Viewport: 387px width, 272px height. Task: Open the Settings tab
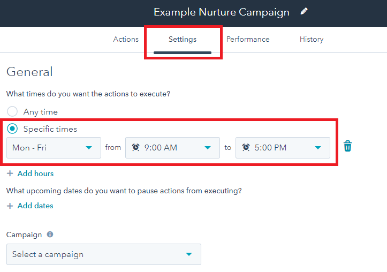point(183,39)
